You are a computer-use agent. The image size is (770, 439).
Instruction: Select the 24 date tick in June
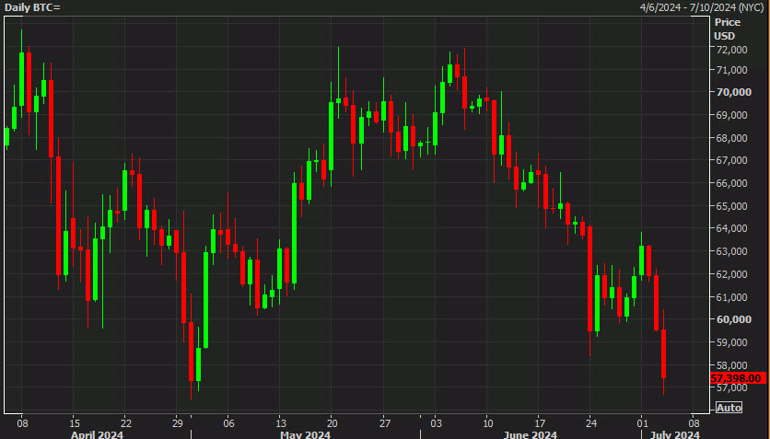click(591, 422)
